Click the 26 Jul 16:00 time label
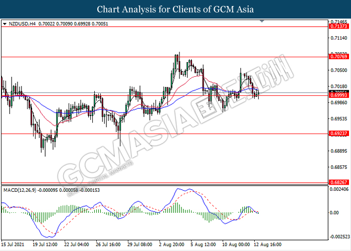The image size is (351, 251). [x=108, y=244]
